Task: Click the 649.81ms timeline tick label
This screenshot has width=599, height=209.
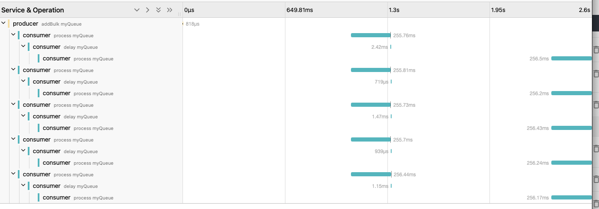Action: 299,10
